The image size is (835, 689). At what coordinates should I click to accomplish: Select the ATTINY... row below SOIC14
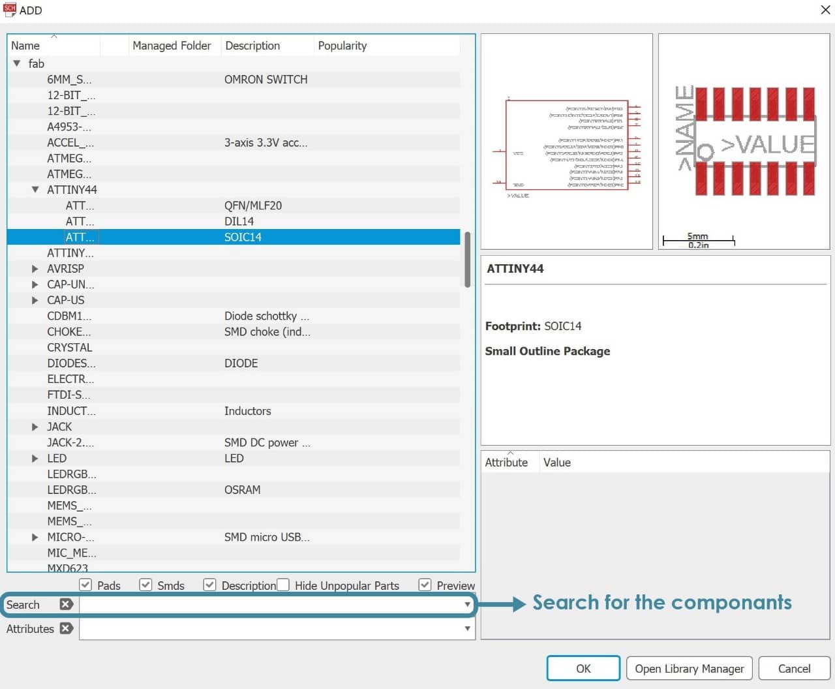coord(234,253)
